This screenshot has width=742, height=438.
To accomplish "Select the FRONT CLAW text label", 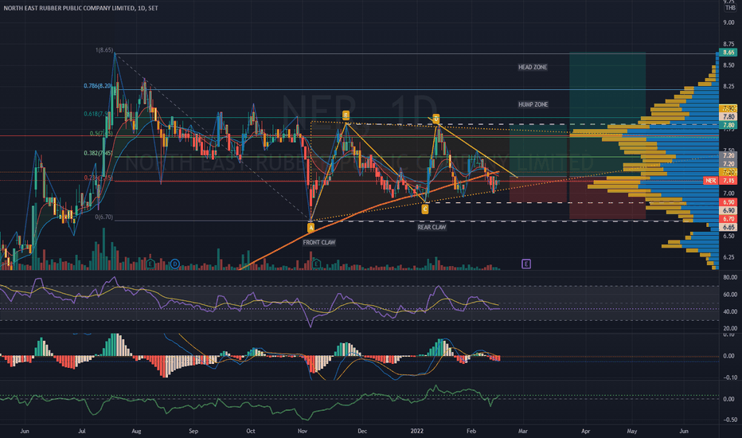I will 319,242.
